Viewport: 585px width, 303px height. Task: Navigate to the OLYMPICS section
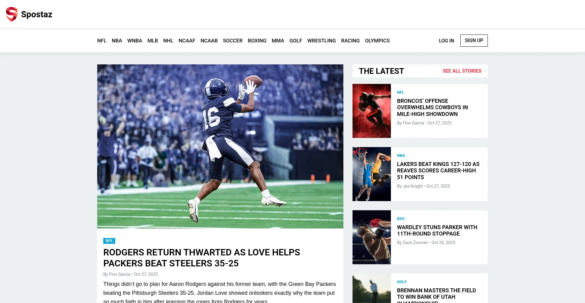tap(377, 41)
